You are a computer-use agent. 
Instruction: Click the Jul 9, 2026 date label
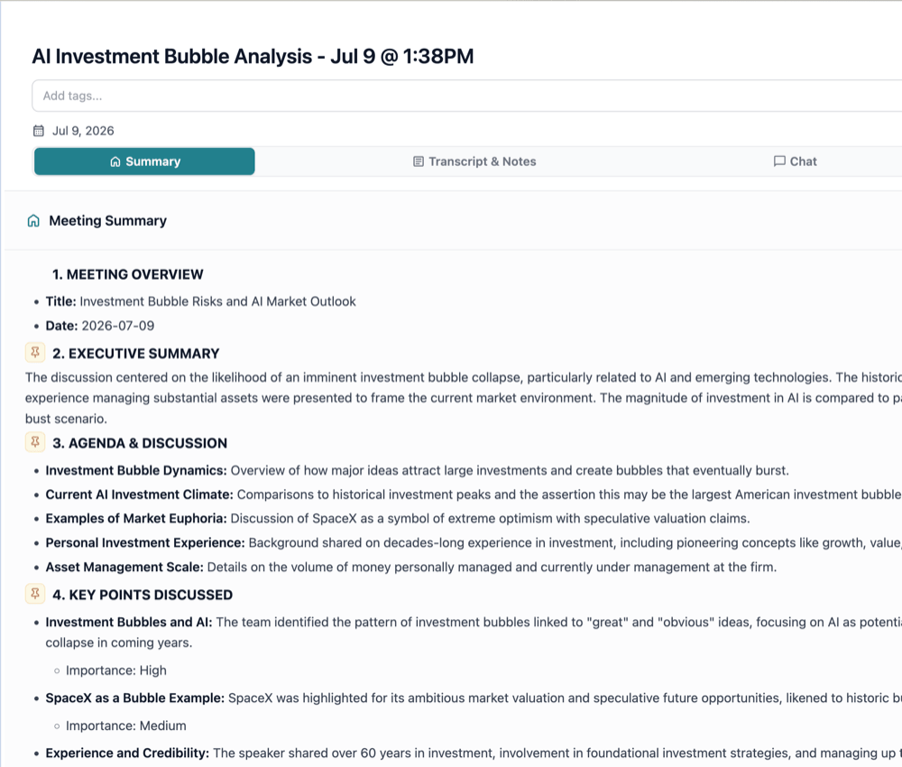[x=83, y=131]
